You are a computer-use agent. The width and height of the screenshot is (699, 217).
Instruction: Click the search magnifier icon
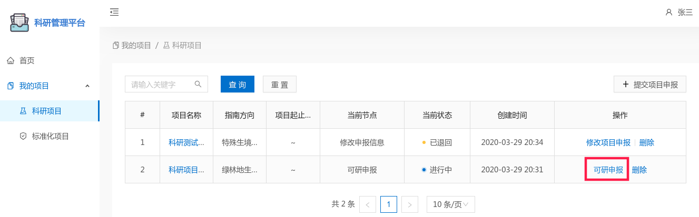[198, 84]
